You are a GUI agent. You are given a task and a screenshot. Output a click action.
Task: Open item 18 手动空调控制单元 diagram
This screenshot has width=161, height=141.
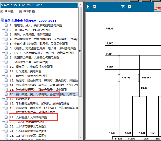[40, 103]
